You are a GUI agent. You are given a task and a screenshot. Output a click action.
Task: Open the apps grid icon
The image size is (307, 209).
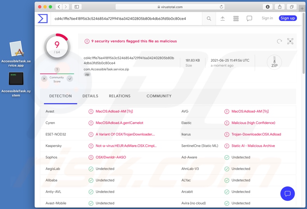coord(236,19)
